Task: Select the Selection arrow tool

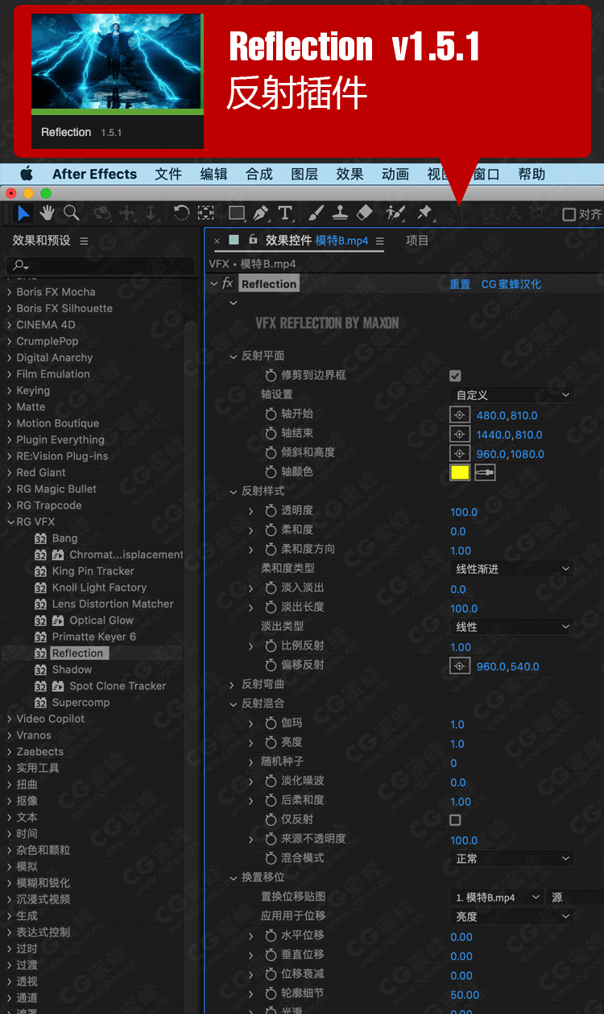Action: coord(24,213)
